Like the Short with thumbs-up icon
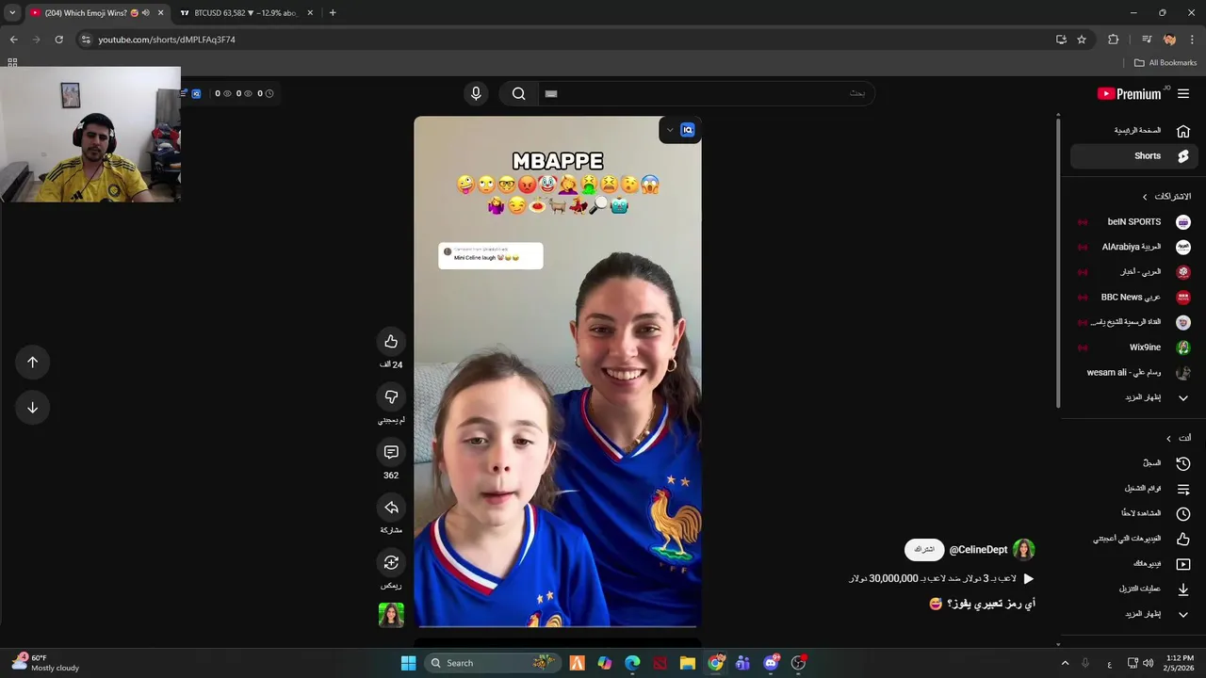1206x678 pixels. coord(391,341)
